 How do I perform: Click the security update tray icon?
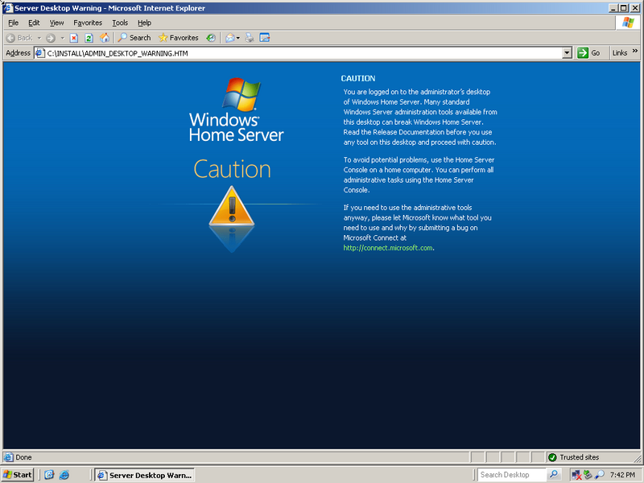588,475
